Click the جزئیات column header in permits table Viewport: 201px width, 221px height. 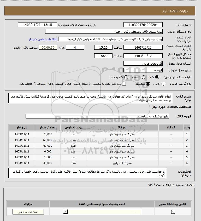click(x=28, y=204)
